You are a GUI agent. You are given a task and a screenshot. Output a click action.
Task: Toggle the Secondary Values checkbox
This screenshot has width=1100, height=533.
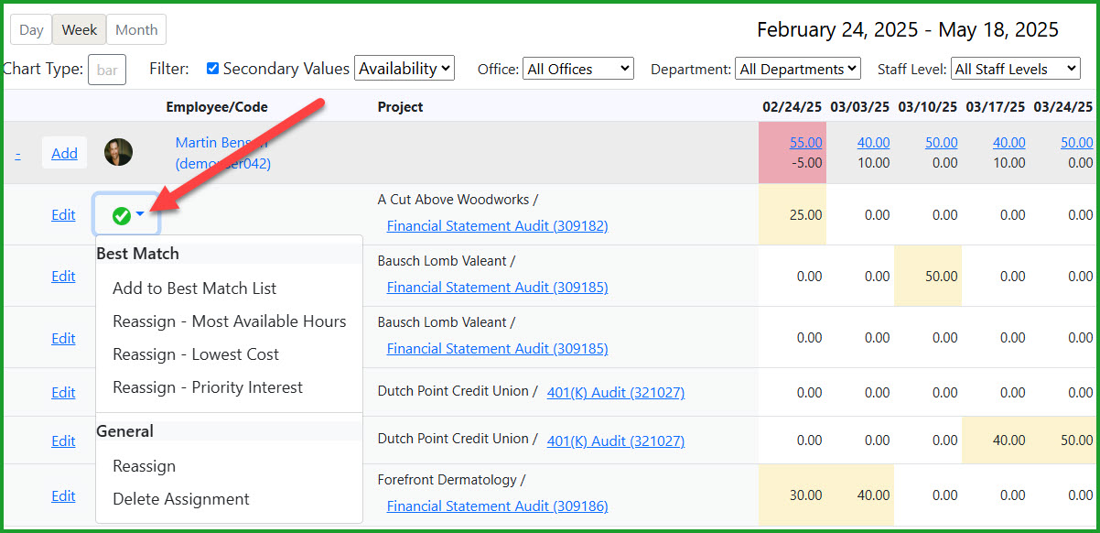212,69
